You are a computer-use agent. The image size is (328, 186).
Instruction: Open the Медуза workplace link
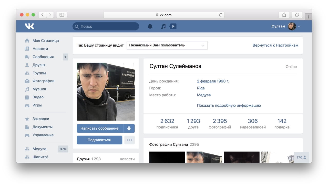click(x=204, y=95)
